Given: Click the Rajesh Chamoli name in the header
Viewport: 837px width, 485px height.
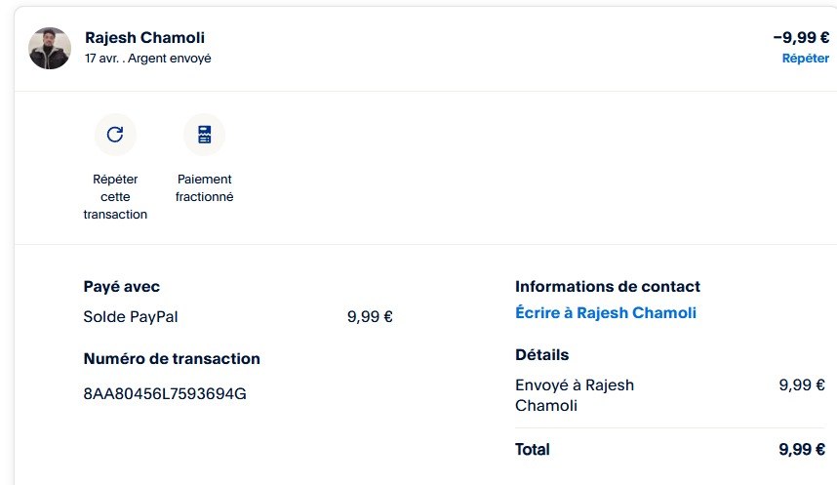Looking at the screenshot, I should pyautogui.click(x=144, y=38).
